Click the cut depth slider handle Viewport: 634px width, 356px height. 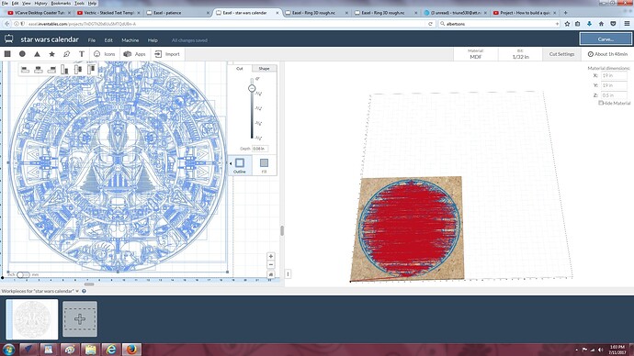(x=252, y=88)
